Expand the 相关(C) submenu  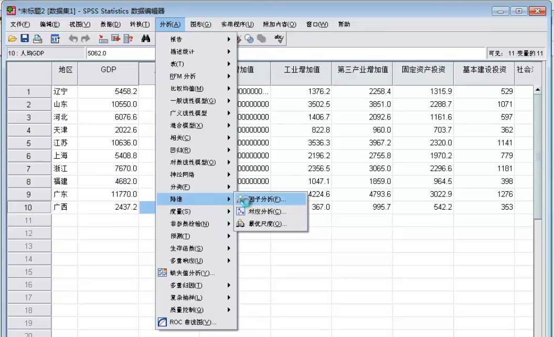click(196, 138)
